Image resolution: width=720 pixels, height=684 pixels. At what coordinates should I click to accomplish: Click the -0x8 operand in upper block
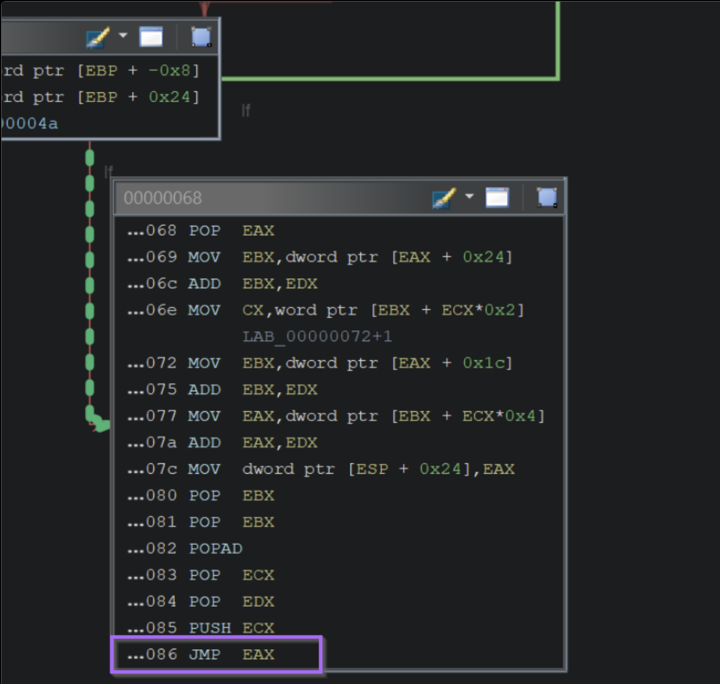tap(170, 71)
